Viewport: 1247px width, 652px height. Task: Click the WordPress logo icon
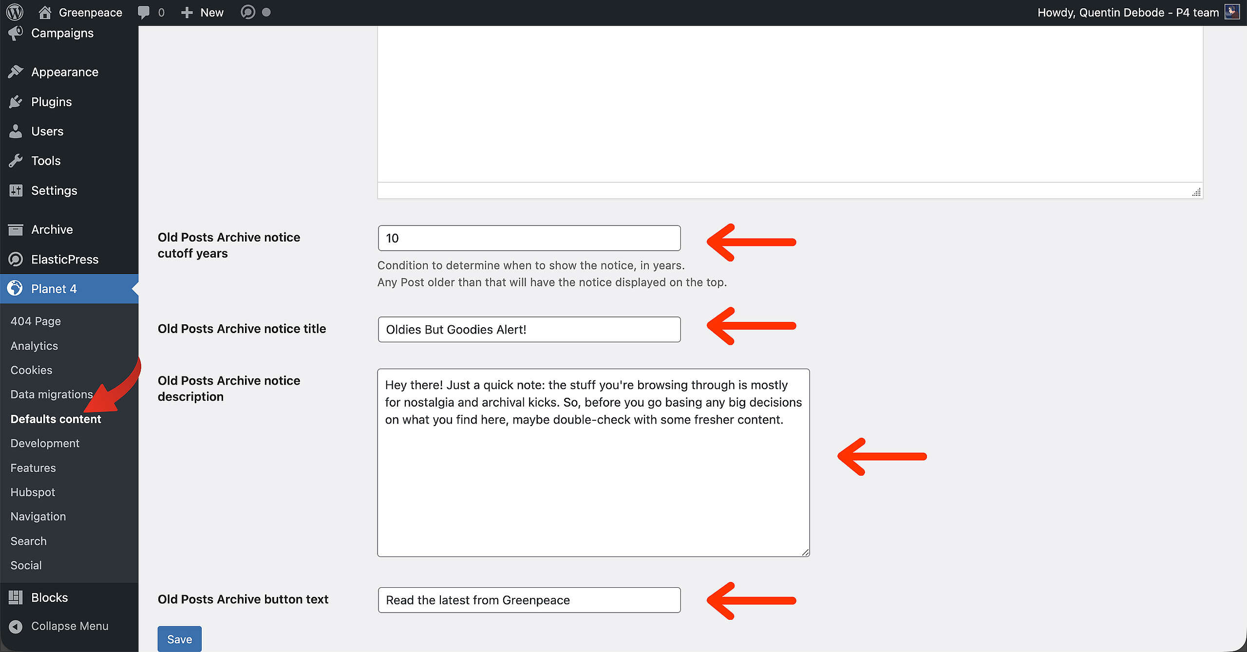[15, 12]
